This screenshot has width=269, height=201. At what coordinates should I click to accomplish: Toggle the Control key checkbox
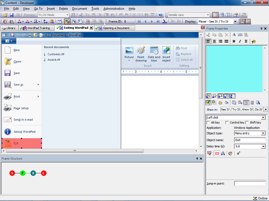point(227,122)
